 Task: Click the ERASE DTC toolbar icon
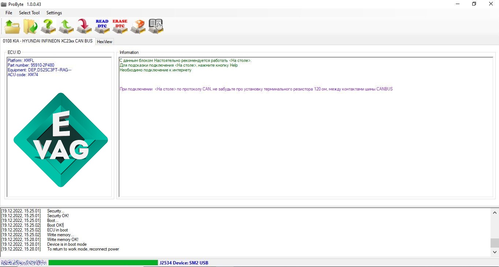click(x=120, y=27)
